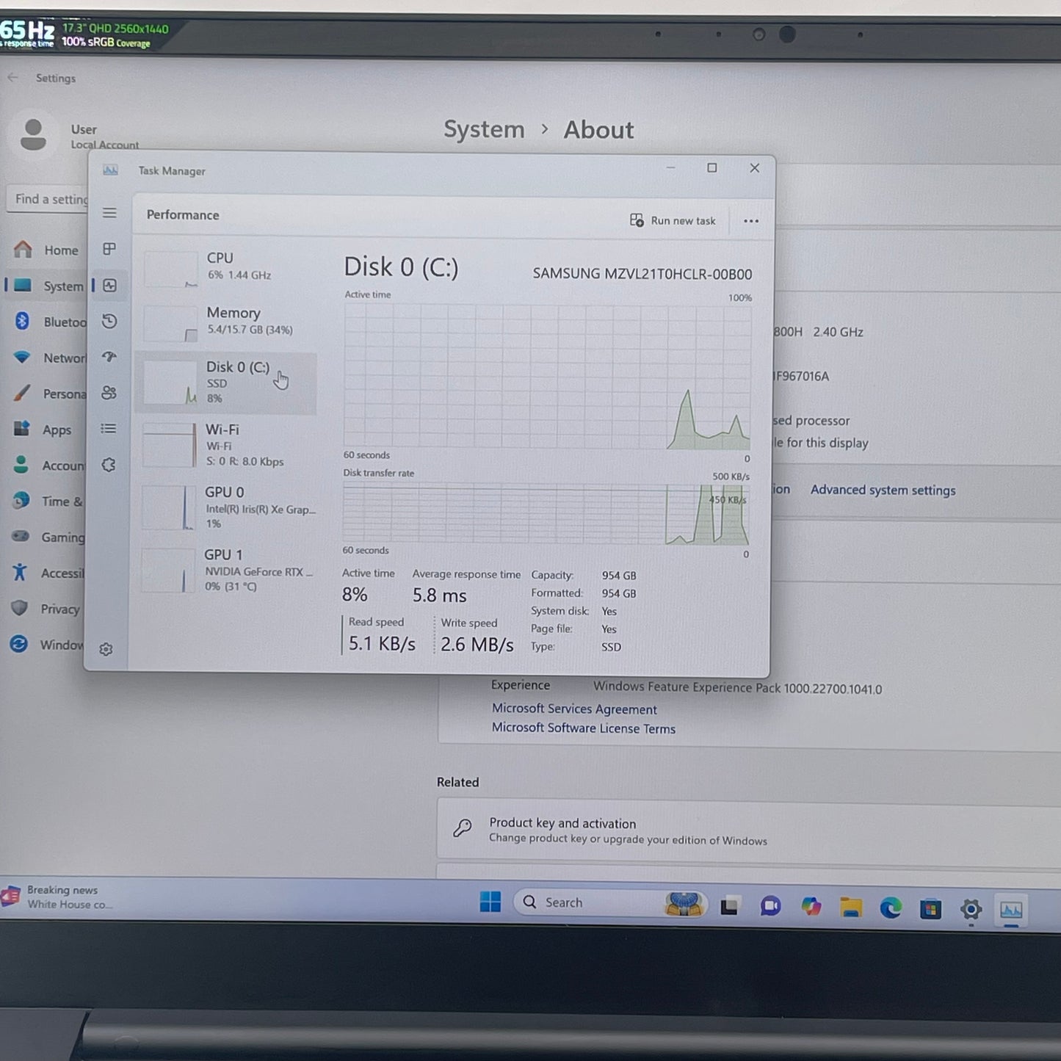1061x1061 pixels.
Task: Close the Task Manager window
Action: tap(754, 168)
